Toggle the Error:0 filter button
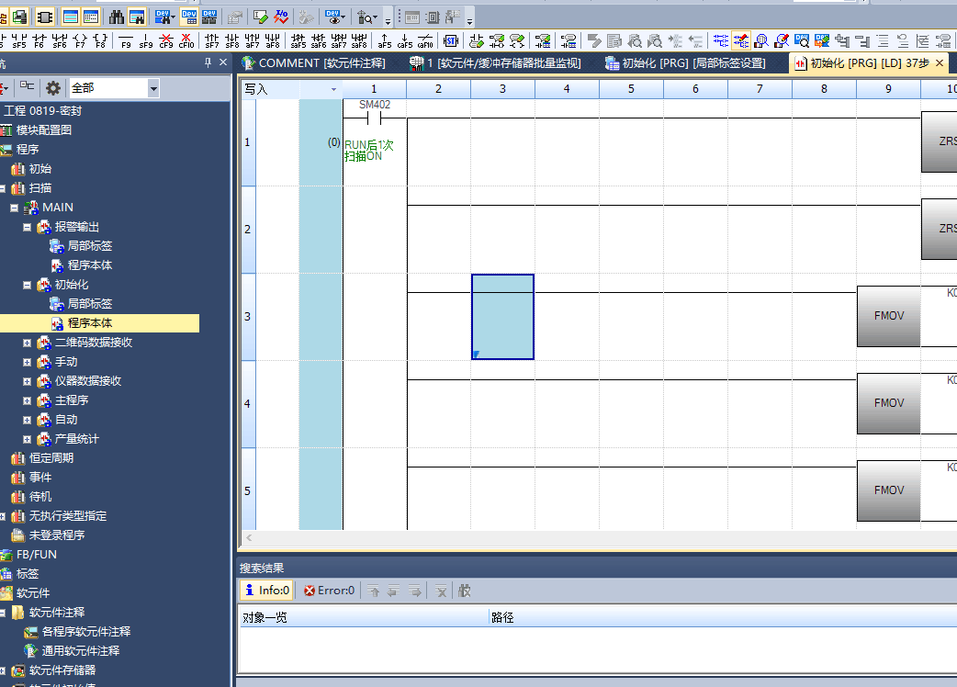This screenshot has width=957, height=687. point(329,591)
